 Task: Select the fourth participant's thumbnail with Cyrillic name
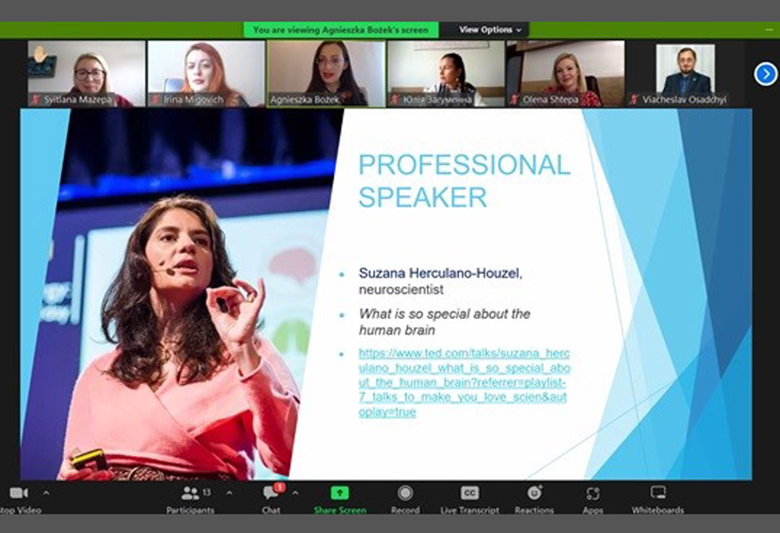tap(446, 73)
